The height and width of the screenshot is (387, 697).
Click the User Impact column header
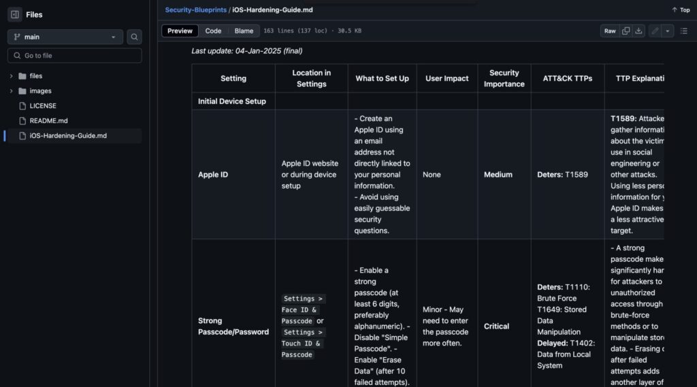pyautogui.click(x=447, y=78)
